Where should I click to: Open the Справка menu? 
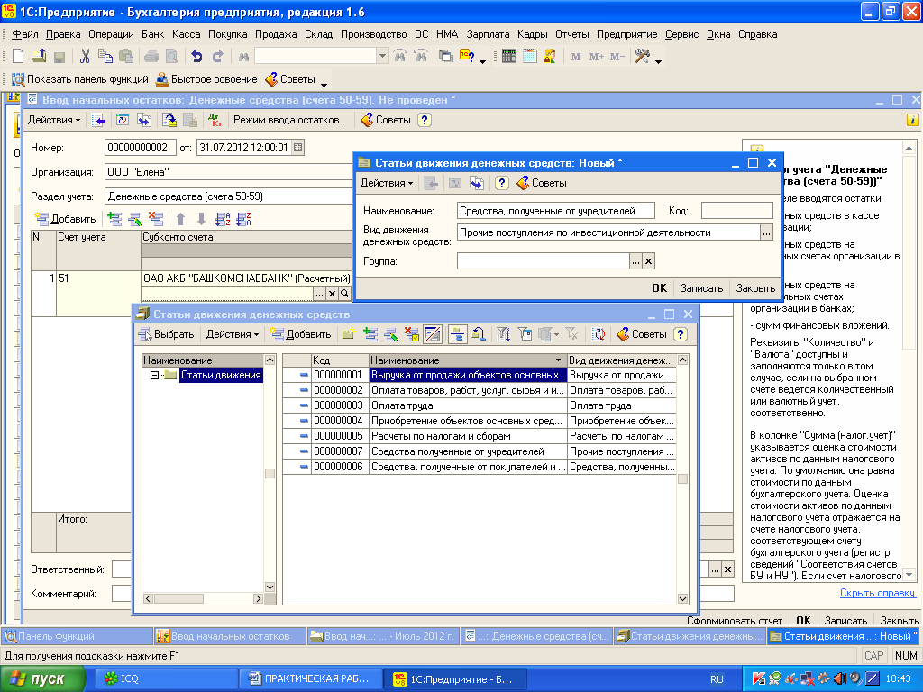(757, 34)
